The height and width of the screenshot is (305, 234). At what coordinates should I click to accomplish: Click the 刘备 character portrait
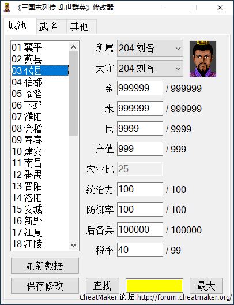203,59
